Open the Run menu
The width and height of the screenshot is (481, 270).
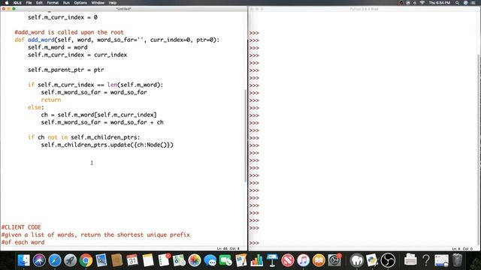click(x=66, y=3)
